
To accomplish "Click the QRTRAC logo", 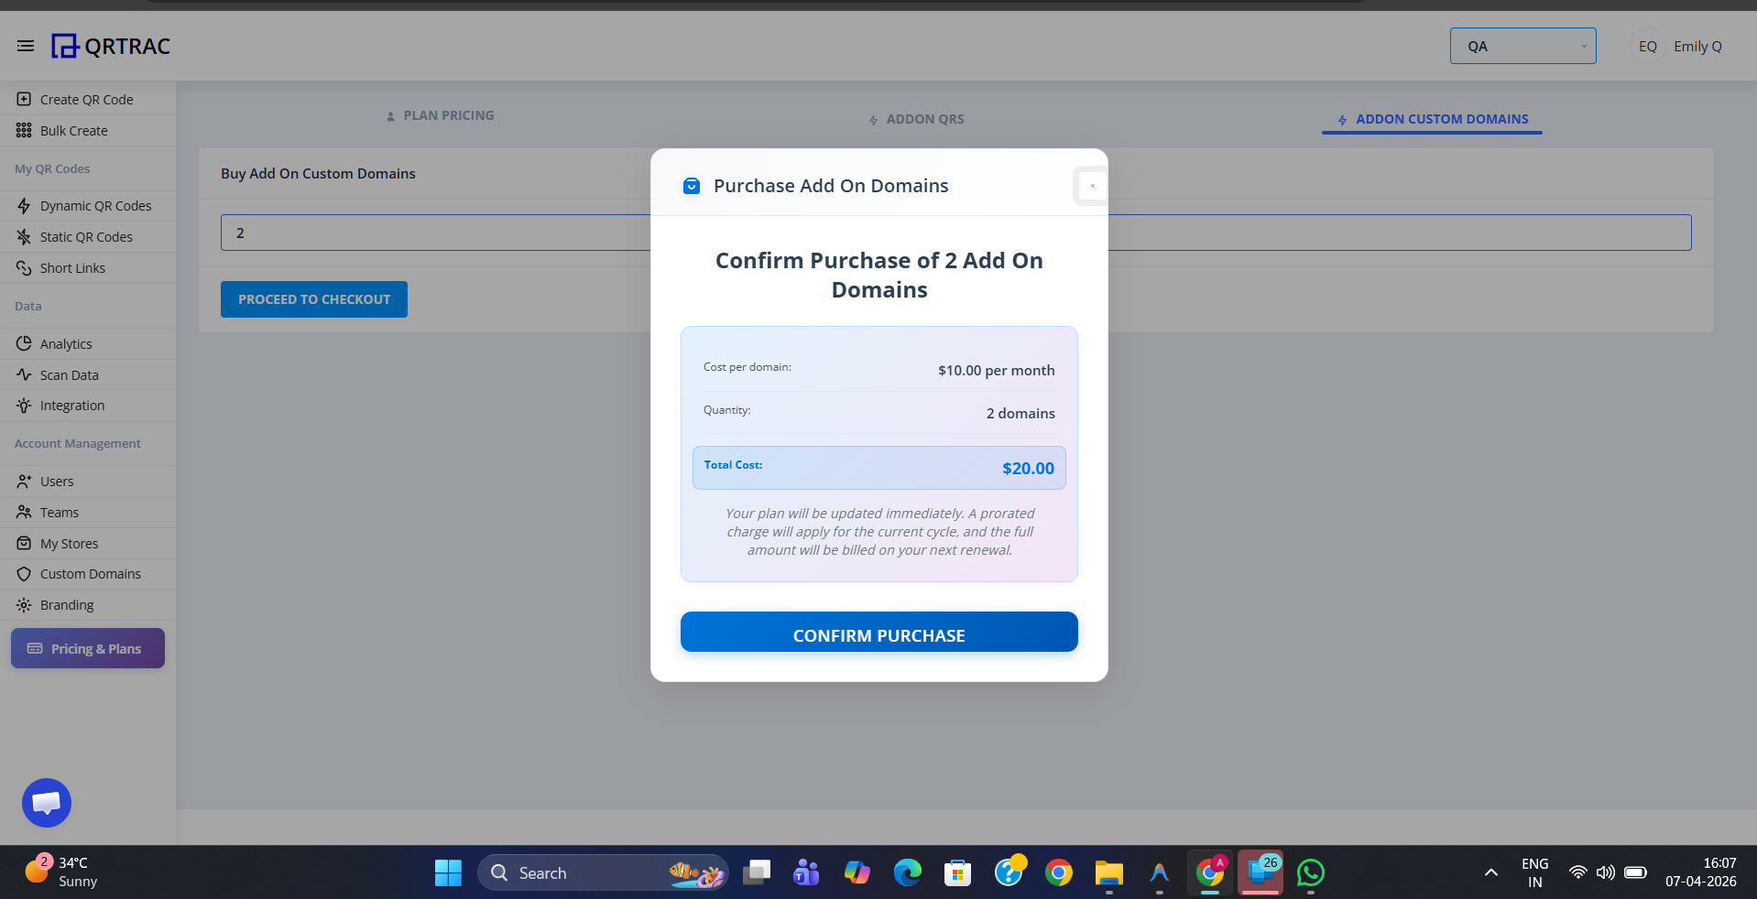I will (110, 46).
